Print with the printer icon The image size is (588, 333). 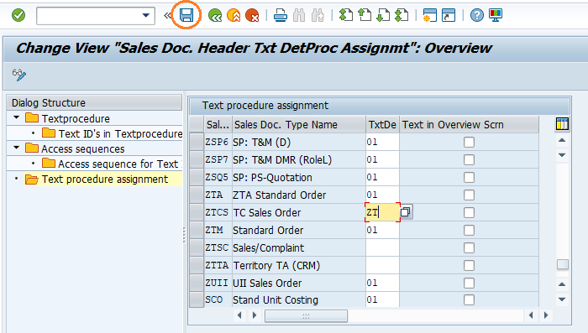(x=280, y=16)
